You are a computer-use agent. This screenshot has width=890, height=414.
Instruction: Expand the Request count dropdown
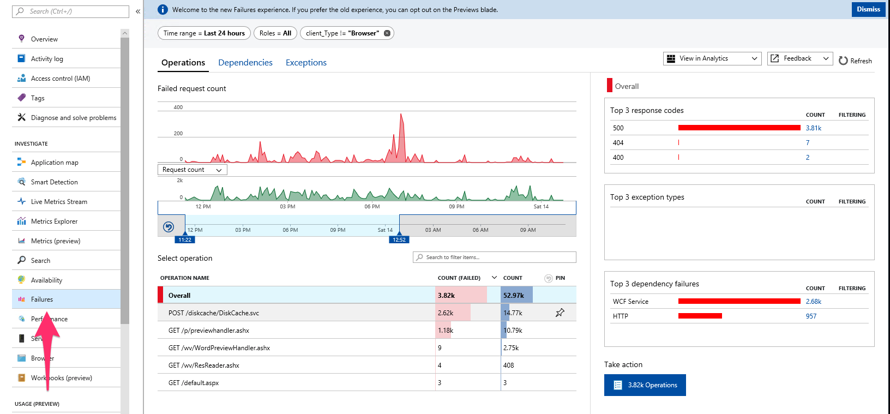pyautogui.click(x=192, y=170)
